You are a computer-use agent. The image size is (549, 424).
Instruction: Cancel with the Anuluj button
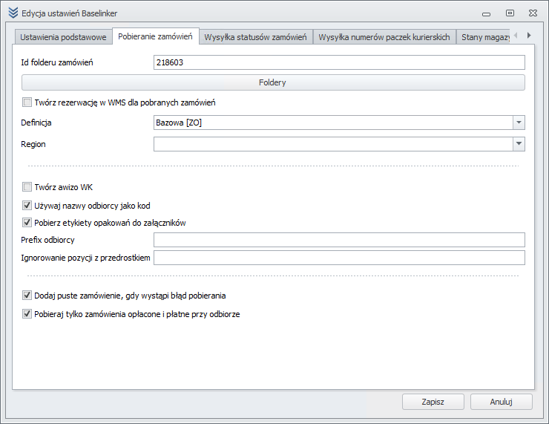tap(501, 402)
